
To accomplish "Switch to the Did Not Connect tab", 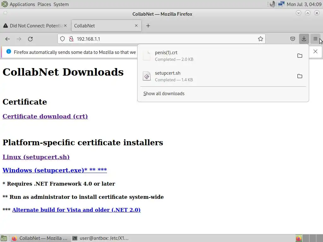I will 35,26.
